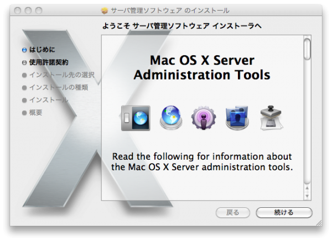Click the scroll up arrow
Viewport: 332px width, 241px height.
[307, 188]
